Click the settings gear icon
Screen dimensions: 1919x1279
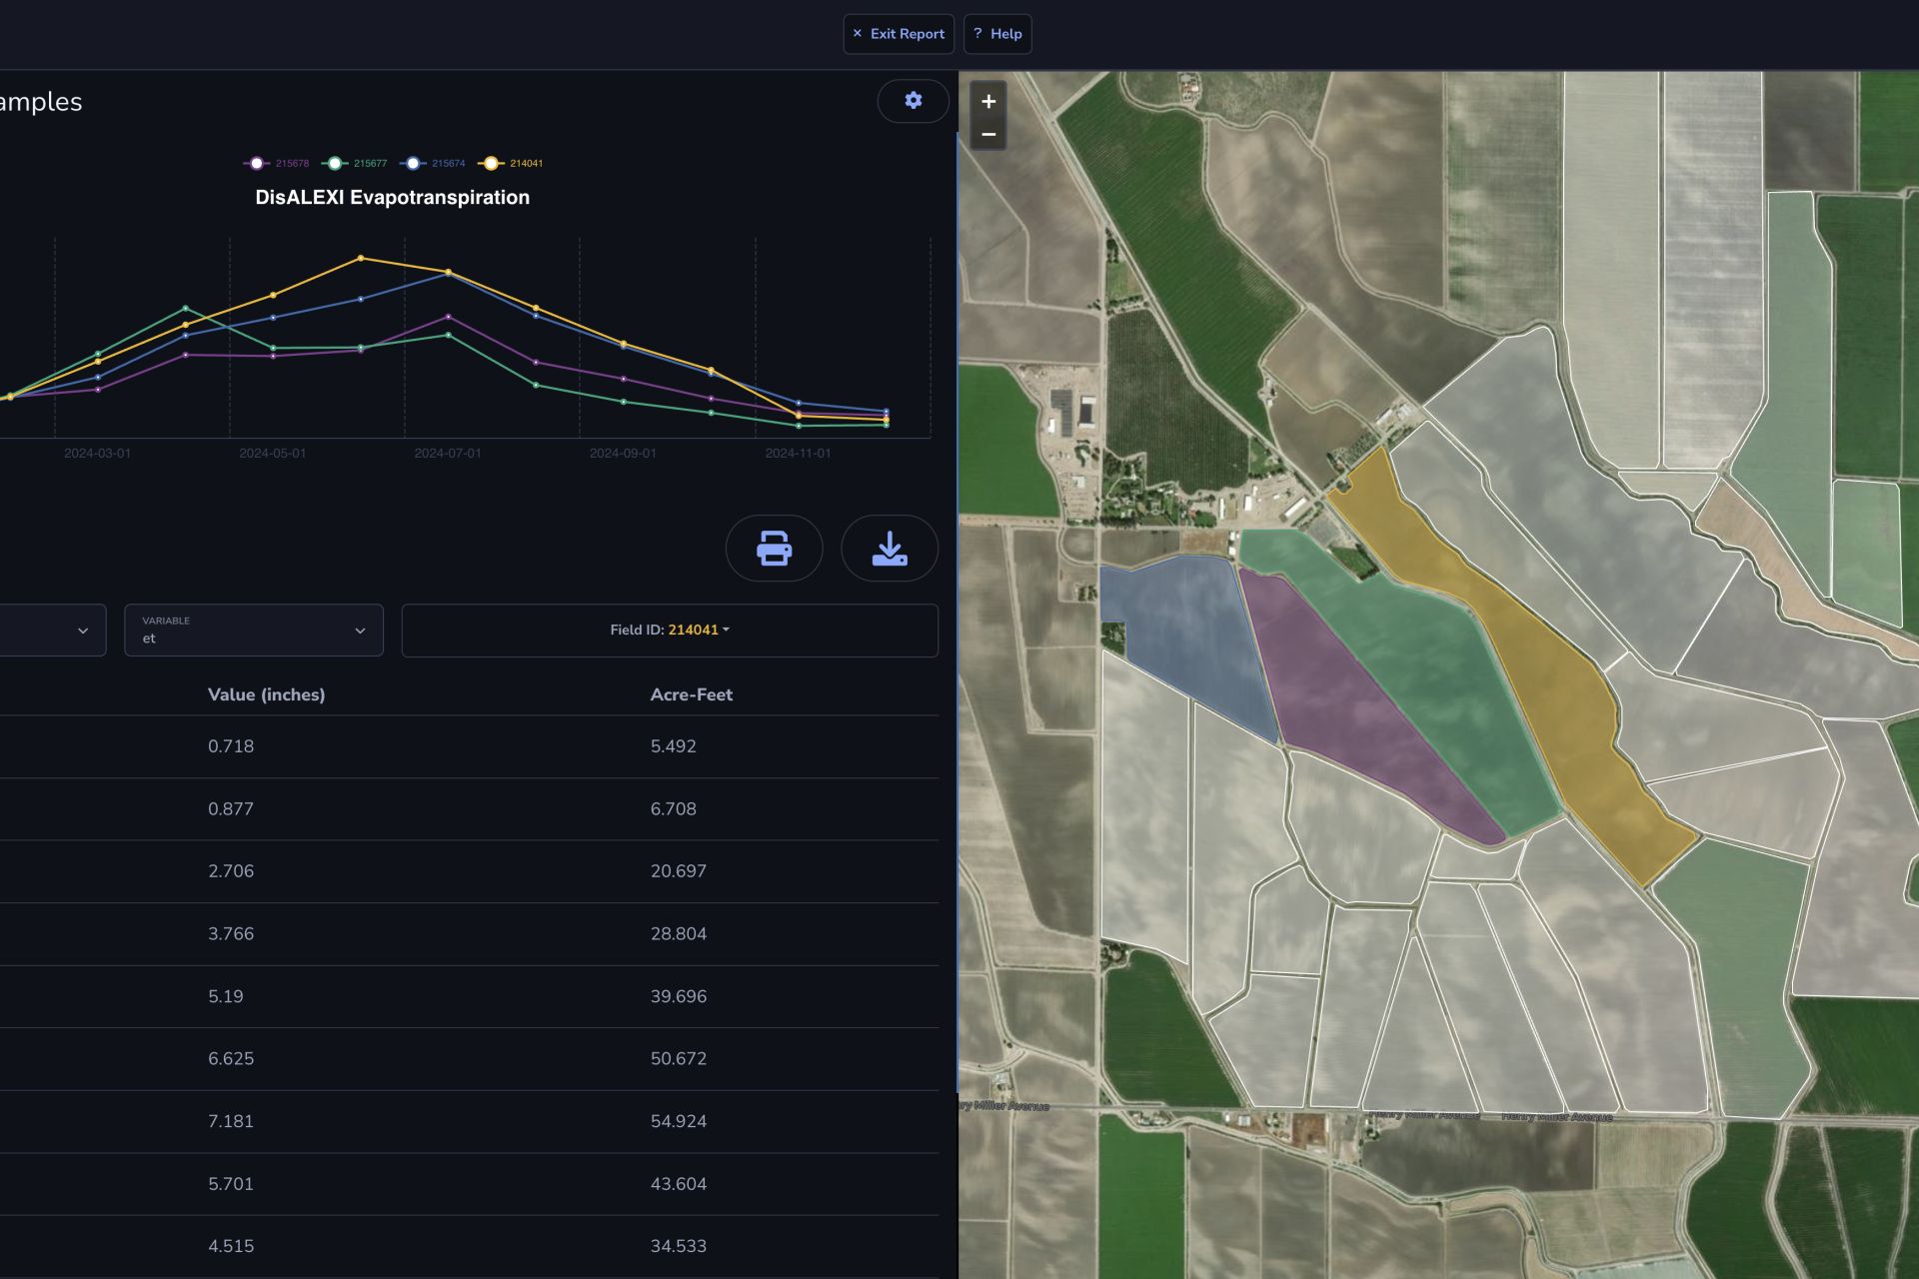tap(913, 101)
